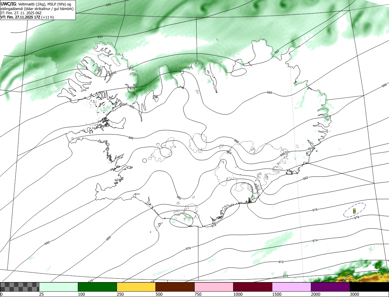The image size is (389, 297).
Task: Click the legend value '500'
Action: [159, 294]
